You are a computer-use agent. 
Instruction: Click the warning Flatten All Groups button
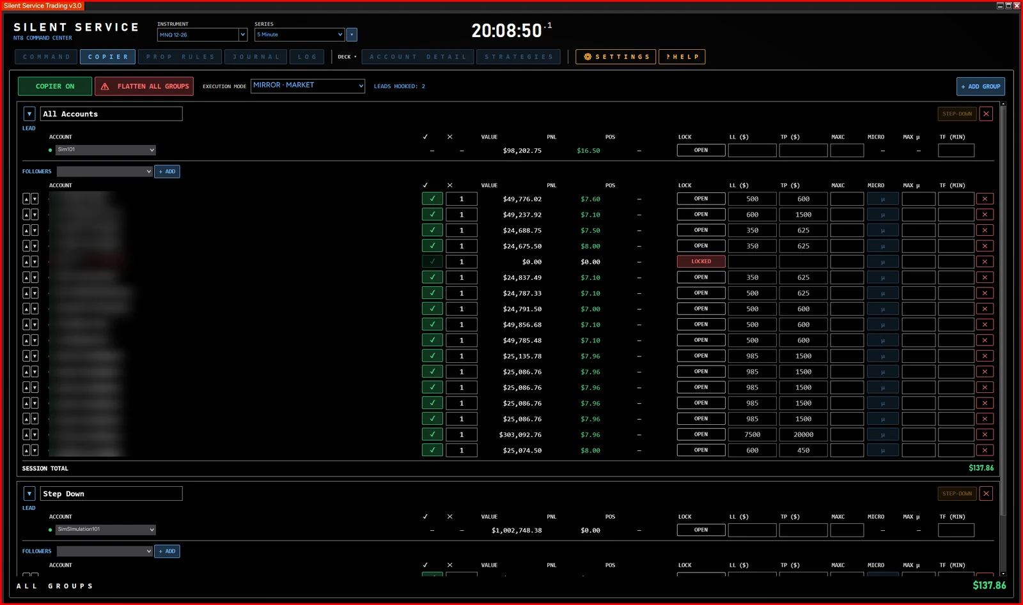coord(144,86)
